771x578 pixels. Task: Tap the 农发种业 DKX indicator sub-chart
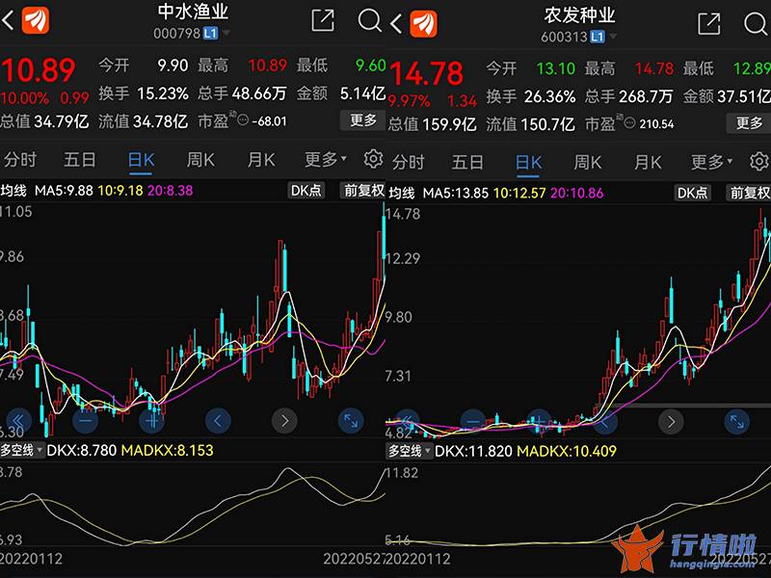point(578,505)
